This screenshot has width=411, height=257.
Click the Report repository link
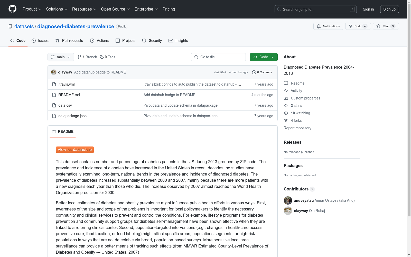(x=297, y=128)
